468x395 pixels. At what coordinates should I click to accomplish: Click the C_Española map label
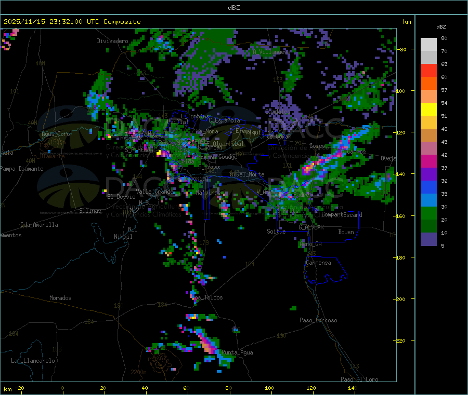(x=225, y=120)
